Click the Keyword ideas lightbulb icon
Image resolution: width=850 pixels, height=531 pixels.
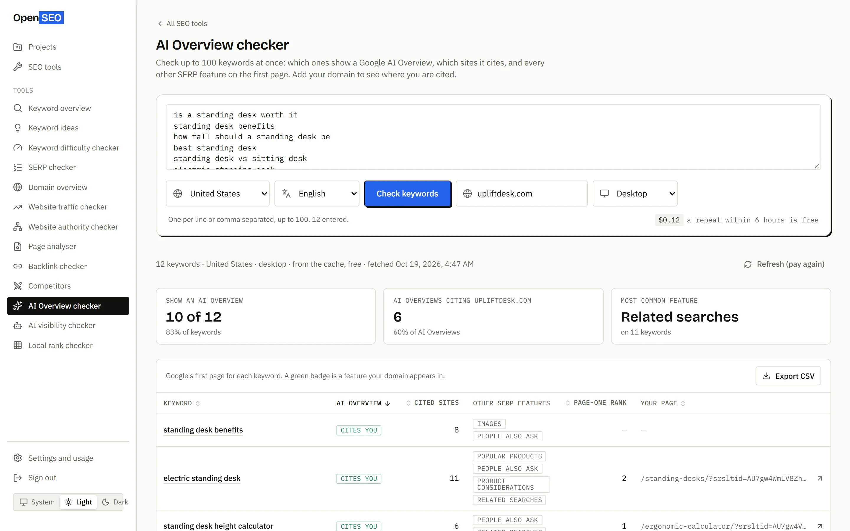coord(18,128)
